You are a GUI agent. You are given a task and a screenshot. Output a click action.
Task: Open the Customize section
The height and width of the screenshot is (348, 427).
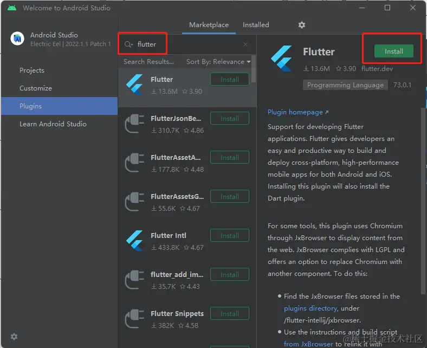pos(36,88)
